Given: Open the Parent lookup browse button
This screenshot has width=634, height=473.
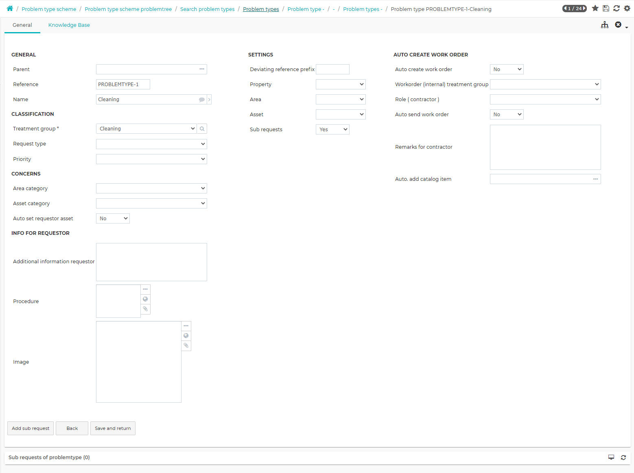Looking at the screenshot, I should coord(202,69).
